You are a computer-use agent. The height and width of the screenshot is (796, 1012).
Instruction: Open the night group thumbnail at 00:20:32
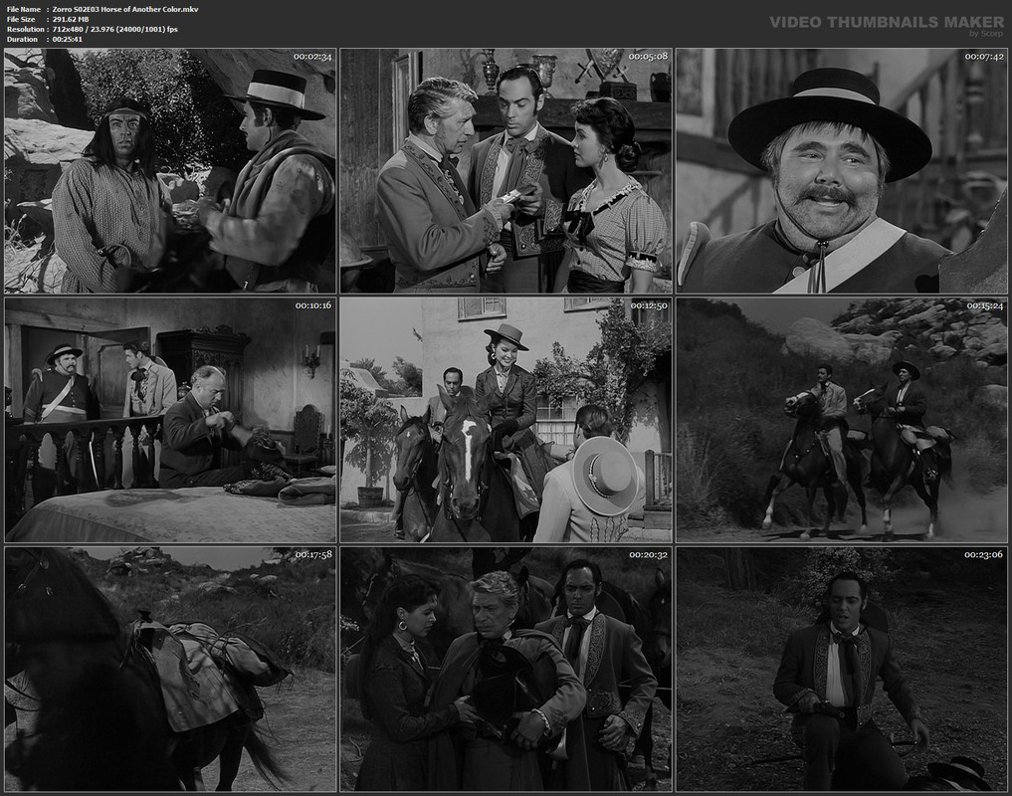click(506, 669)
